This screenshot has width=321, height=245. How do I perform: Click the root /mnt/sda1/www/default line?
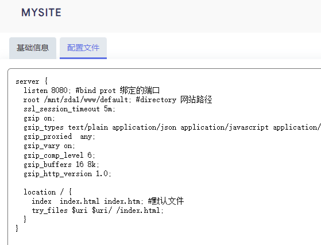[x=118, y=100]
